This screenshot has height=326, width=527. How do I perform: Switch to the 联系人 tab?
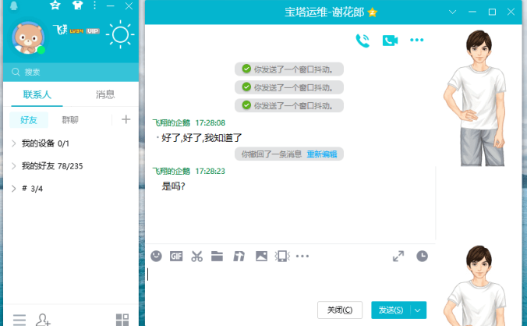pyautogui.click(x=37, y=95)
